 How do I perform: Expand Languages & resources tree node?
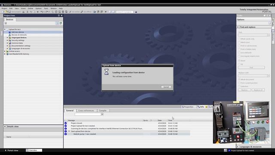pyautogui.click(x=7, y=49)
